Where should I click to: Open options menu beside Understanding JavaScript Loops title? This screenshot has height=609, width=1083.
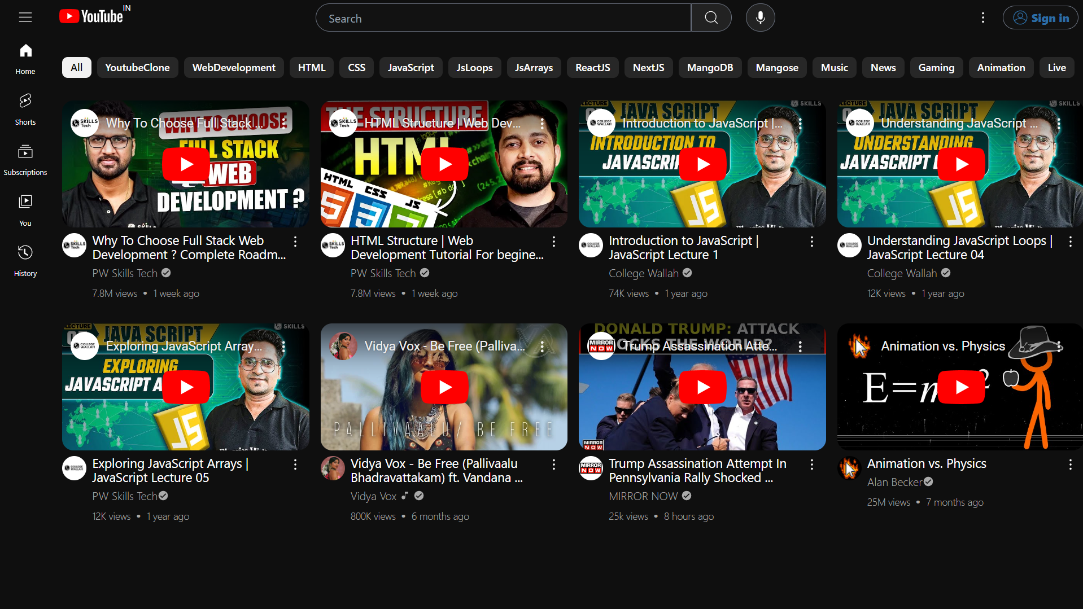tap(1071, 242)
